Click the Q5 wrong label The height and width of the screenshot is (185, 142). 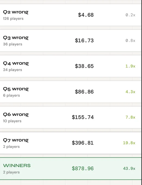point(16,89)
